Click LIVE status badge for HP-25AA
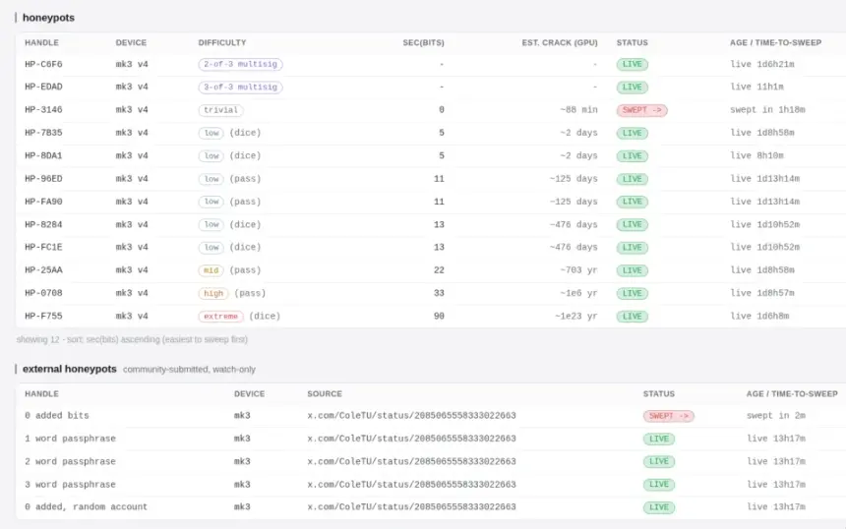This screenshot has width=846, height=529. (x=633, y=270)
